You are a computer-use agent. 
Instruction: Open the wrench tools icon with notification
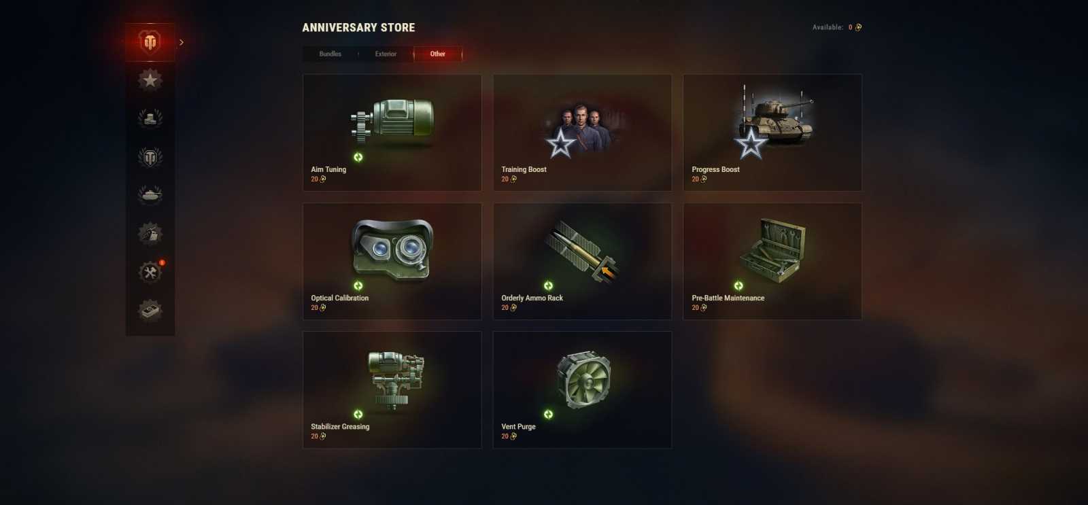[150, 272]
